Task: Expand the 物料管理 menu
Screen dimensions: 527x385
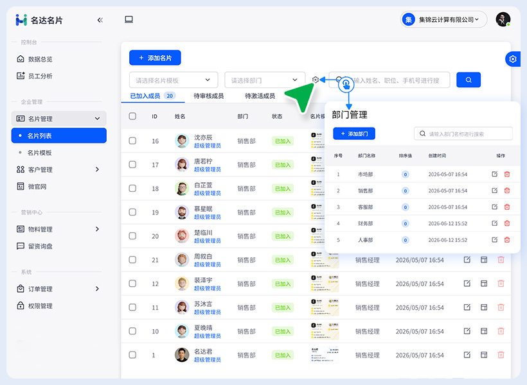Action: point(59,229)
